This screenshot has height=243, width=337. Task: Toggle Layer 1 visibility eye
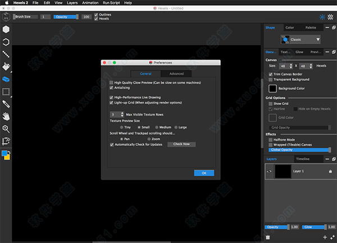click(269, 171)
